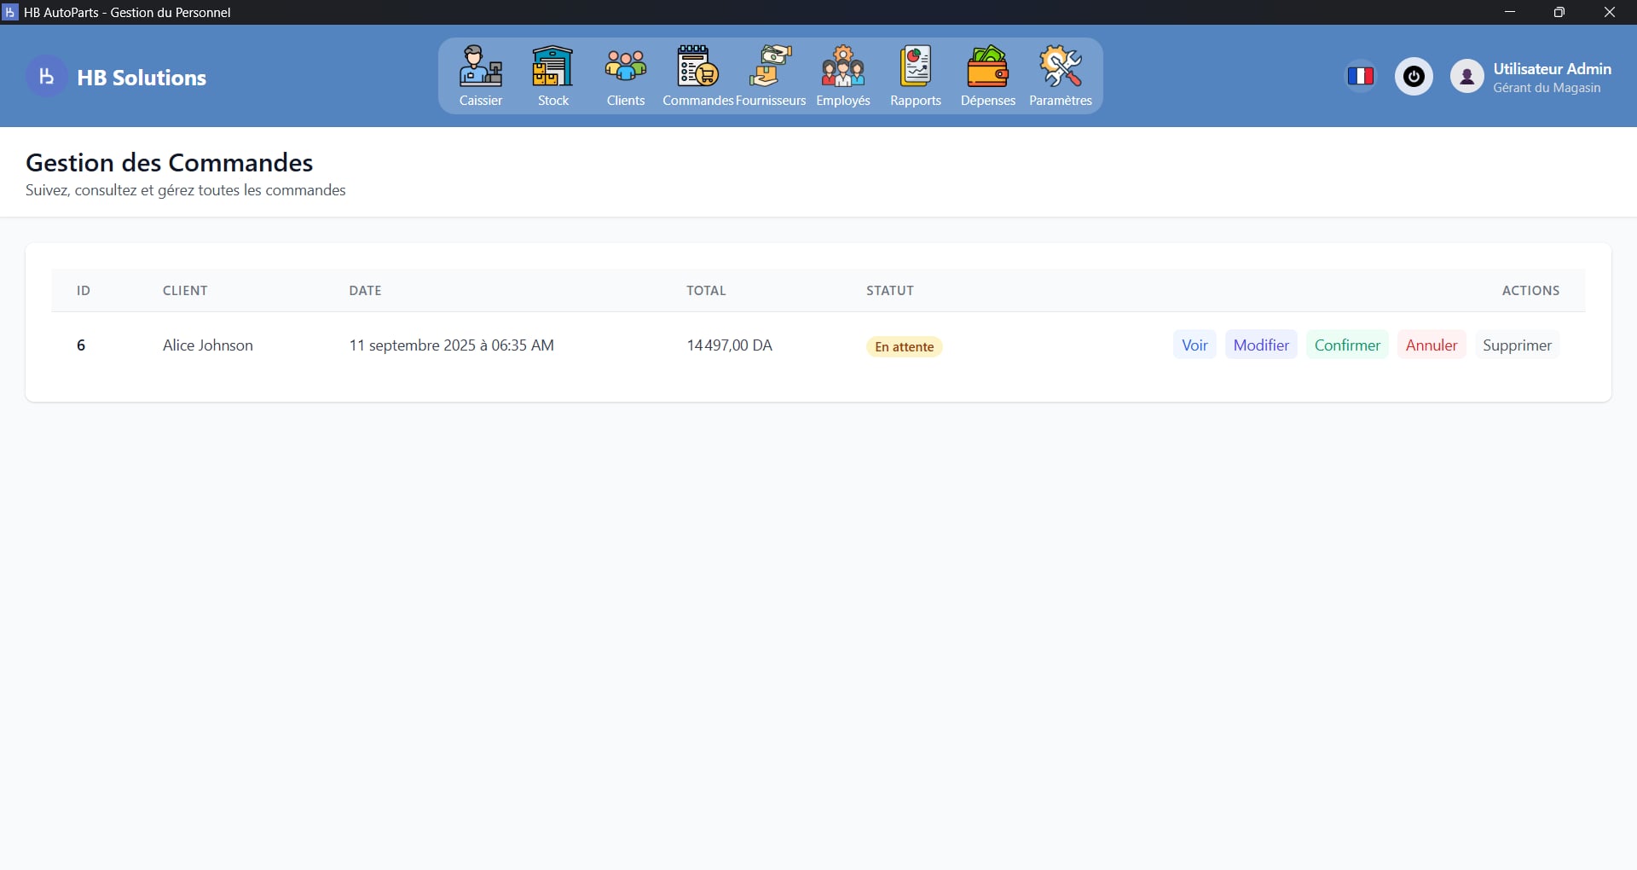
Task: Select the Clients icon
Action: click(x=625, y=76)
